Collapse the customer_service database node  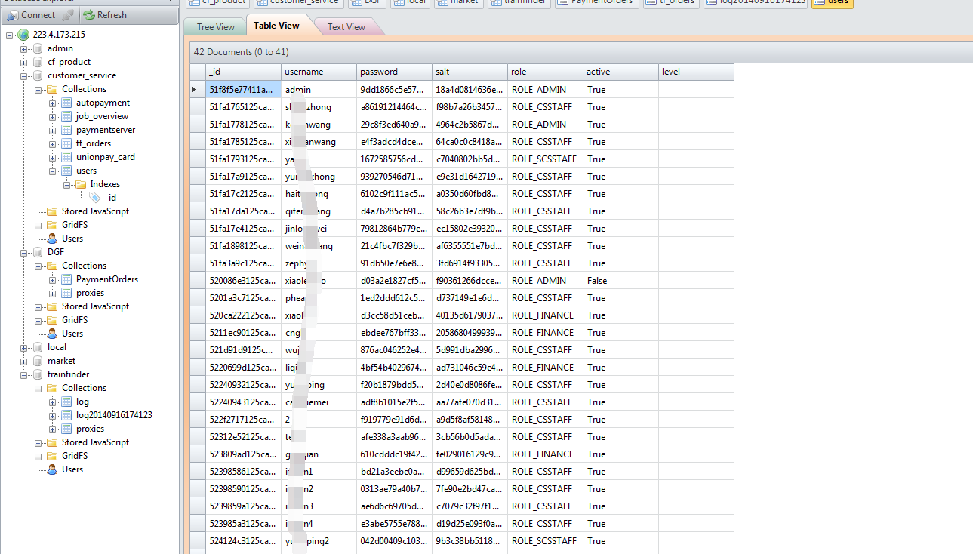pos(23,75)
